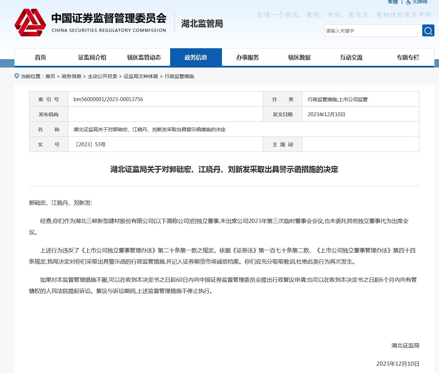Click the 名称 row document title in table

pyautogui.click(x=149, y=129)
